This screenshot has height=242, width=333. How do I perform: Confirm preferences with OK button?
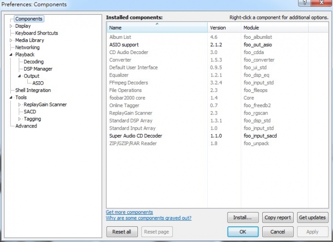[x=243, y=232]
